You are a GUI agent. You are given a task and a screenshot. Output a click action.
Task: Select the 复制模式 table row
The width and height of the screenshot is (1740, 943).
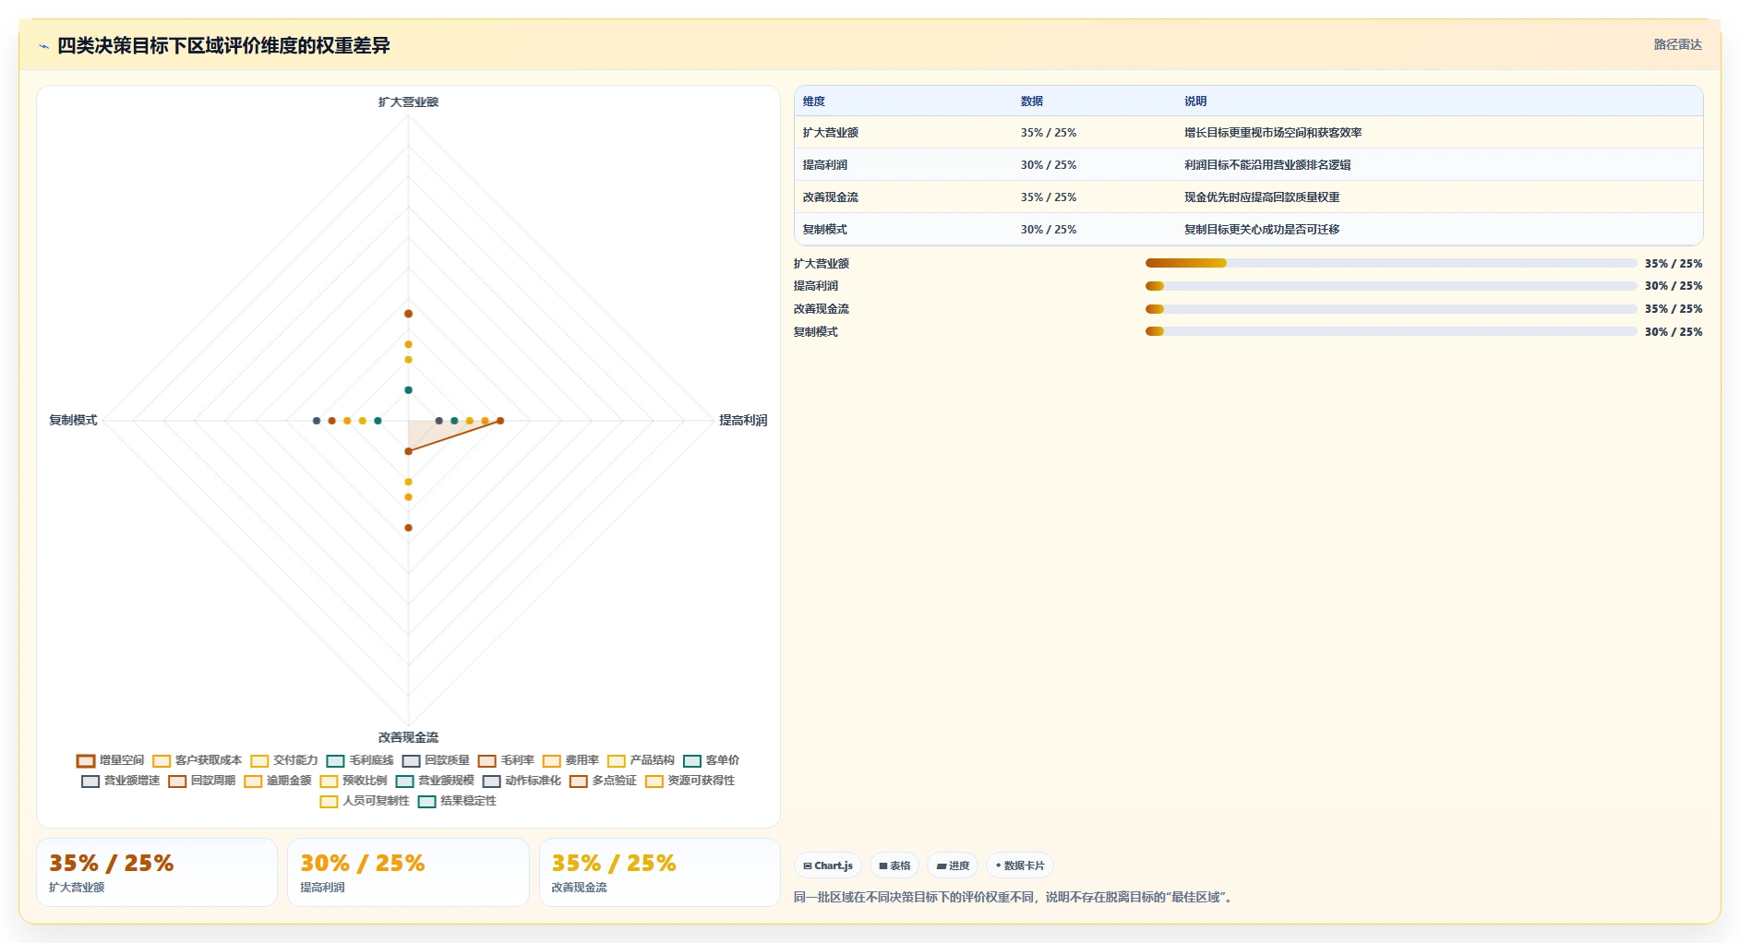[1248, 230]
